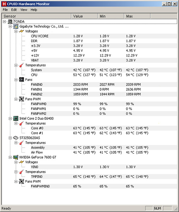The height and width of the screenshot is (212, 179).
Task: Collapse the TONDA root node
Action: pos(4,22)
